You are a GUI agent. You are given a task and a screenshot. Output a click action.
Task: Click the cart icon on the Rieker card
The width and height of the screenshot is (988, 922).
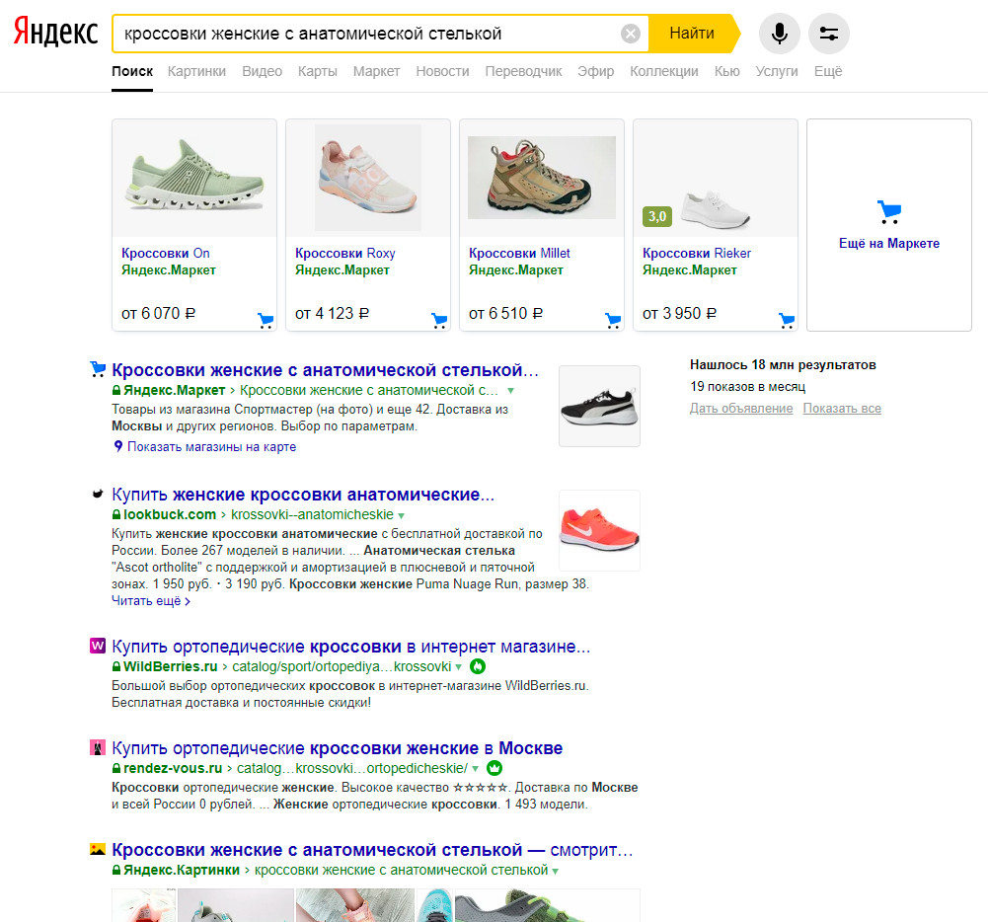point(787,321)
